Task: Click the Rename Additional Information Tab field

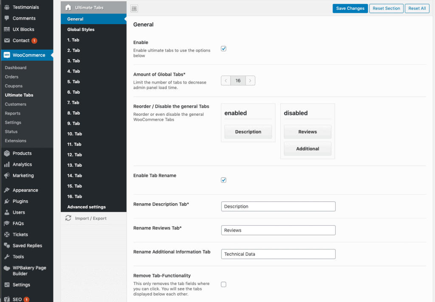Action: 278,254
